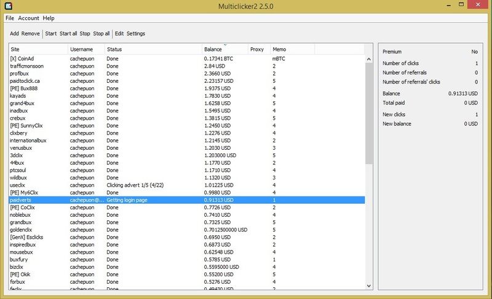Click the scroll up arrow of the site list

[368, 59]
